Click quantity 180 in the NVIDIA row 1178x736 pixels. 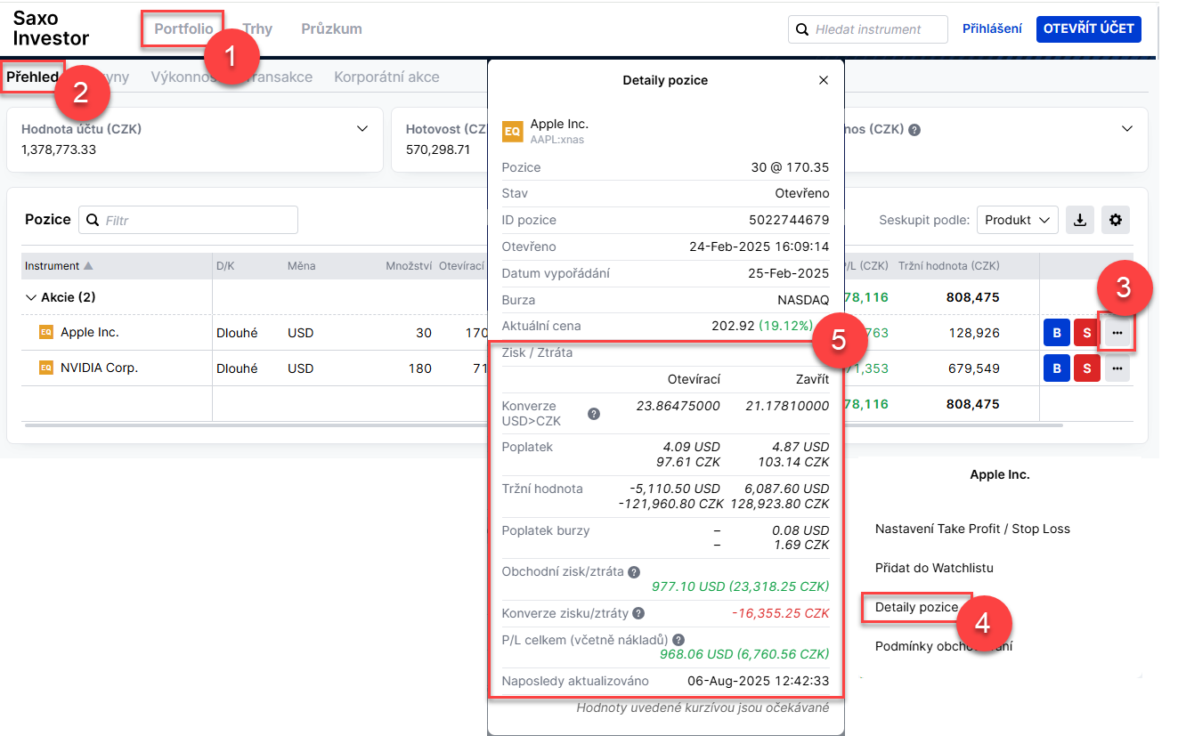[x=420, y=368]
